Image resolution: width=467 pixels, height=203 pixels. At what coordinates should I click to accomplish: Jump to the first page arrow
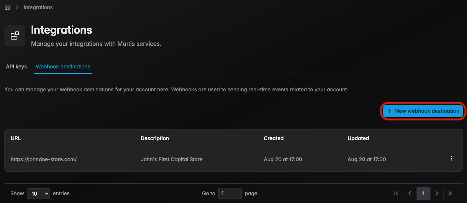[x=396, y=193]
